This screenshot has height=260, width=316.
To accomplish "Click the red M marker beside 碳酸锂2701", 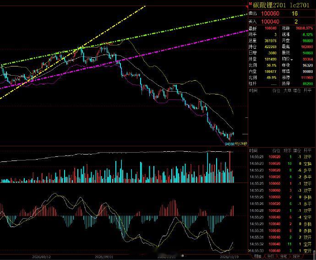I will [x=250, y=4].
